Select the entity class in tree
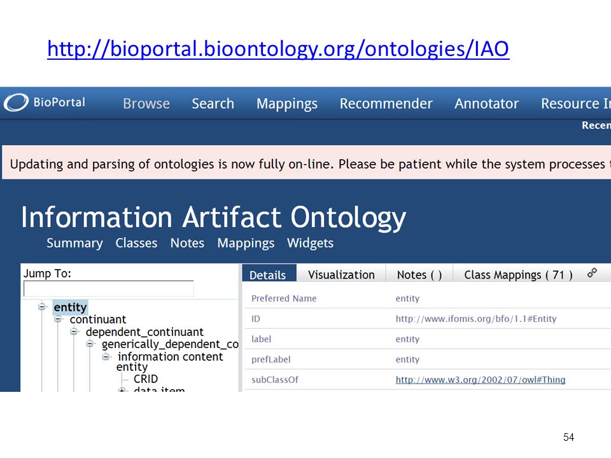The image size is (611, 458). (70, 307)
